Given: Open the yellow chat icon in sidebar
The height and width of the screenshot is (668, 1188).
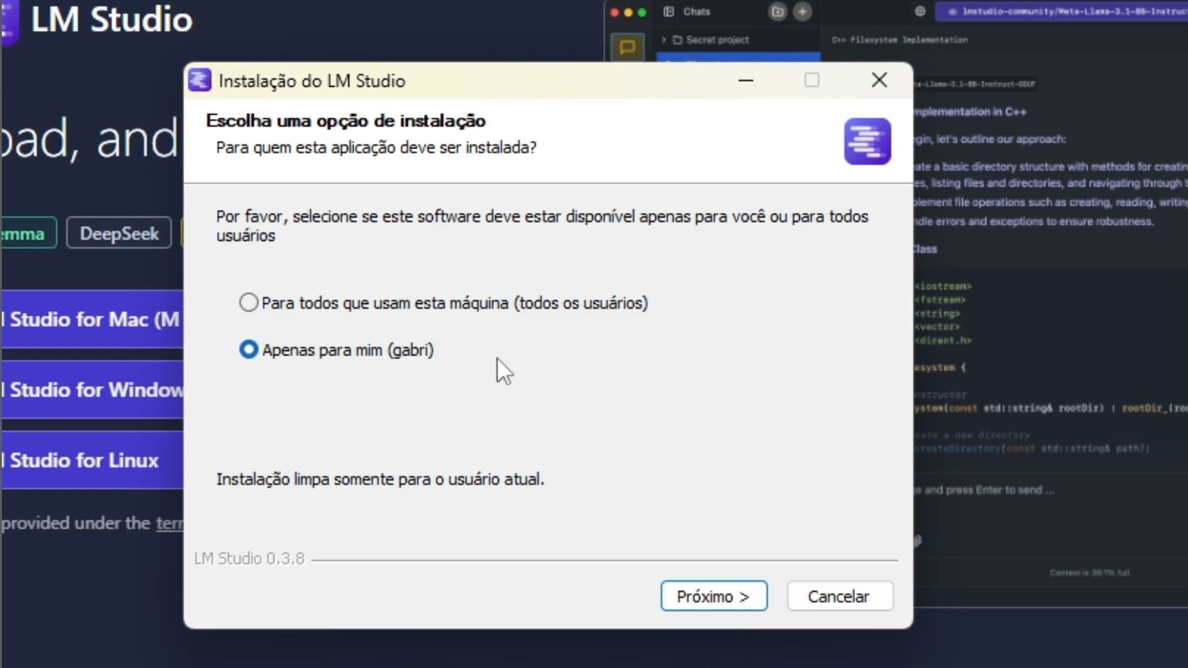Looking at the screenshot, I should [x=627, y=47].
